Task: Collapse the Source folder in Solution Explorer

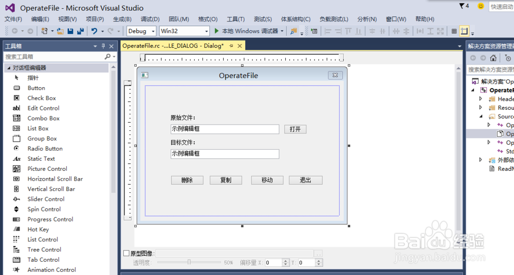Action: (x=481, y=116)
